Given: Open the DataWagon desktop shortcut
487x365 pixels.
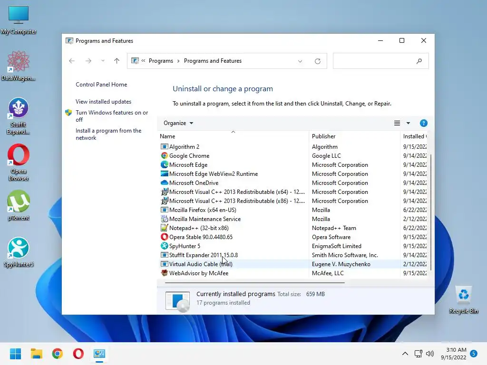Looking at the screenshot, I should click(19, 66).
